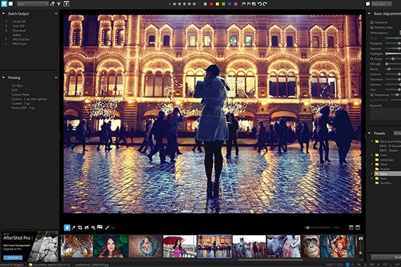Image resolution: width=401 pixels, height=267 pixels.
Task: Select the JPEG Full Size batch output
Action: coord(21,39)
